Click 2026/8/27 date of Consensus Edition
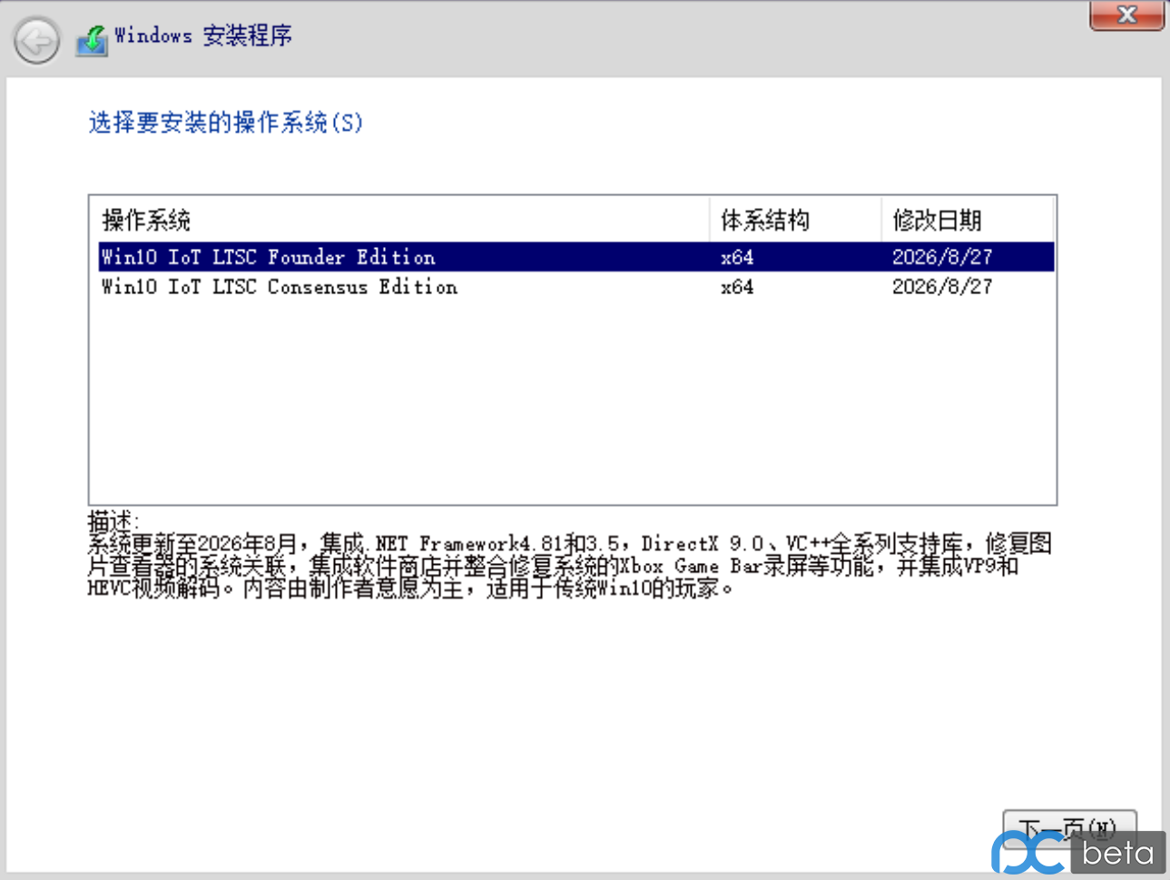1170x880 pixels. pyautogui.click(x=942, y=287)
